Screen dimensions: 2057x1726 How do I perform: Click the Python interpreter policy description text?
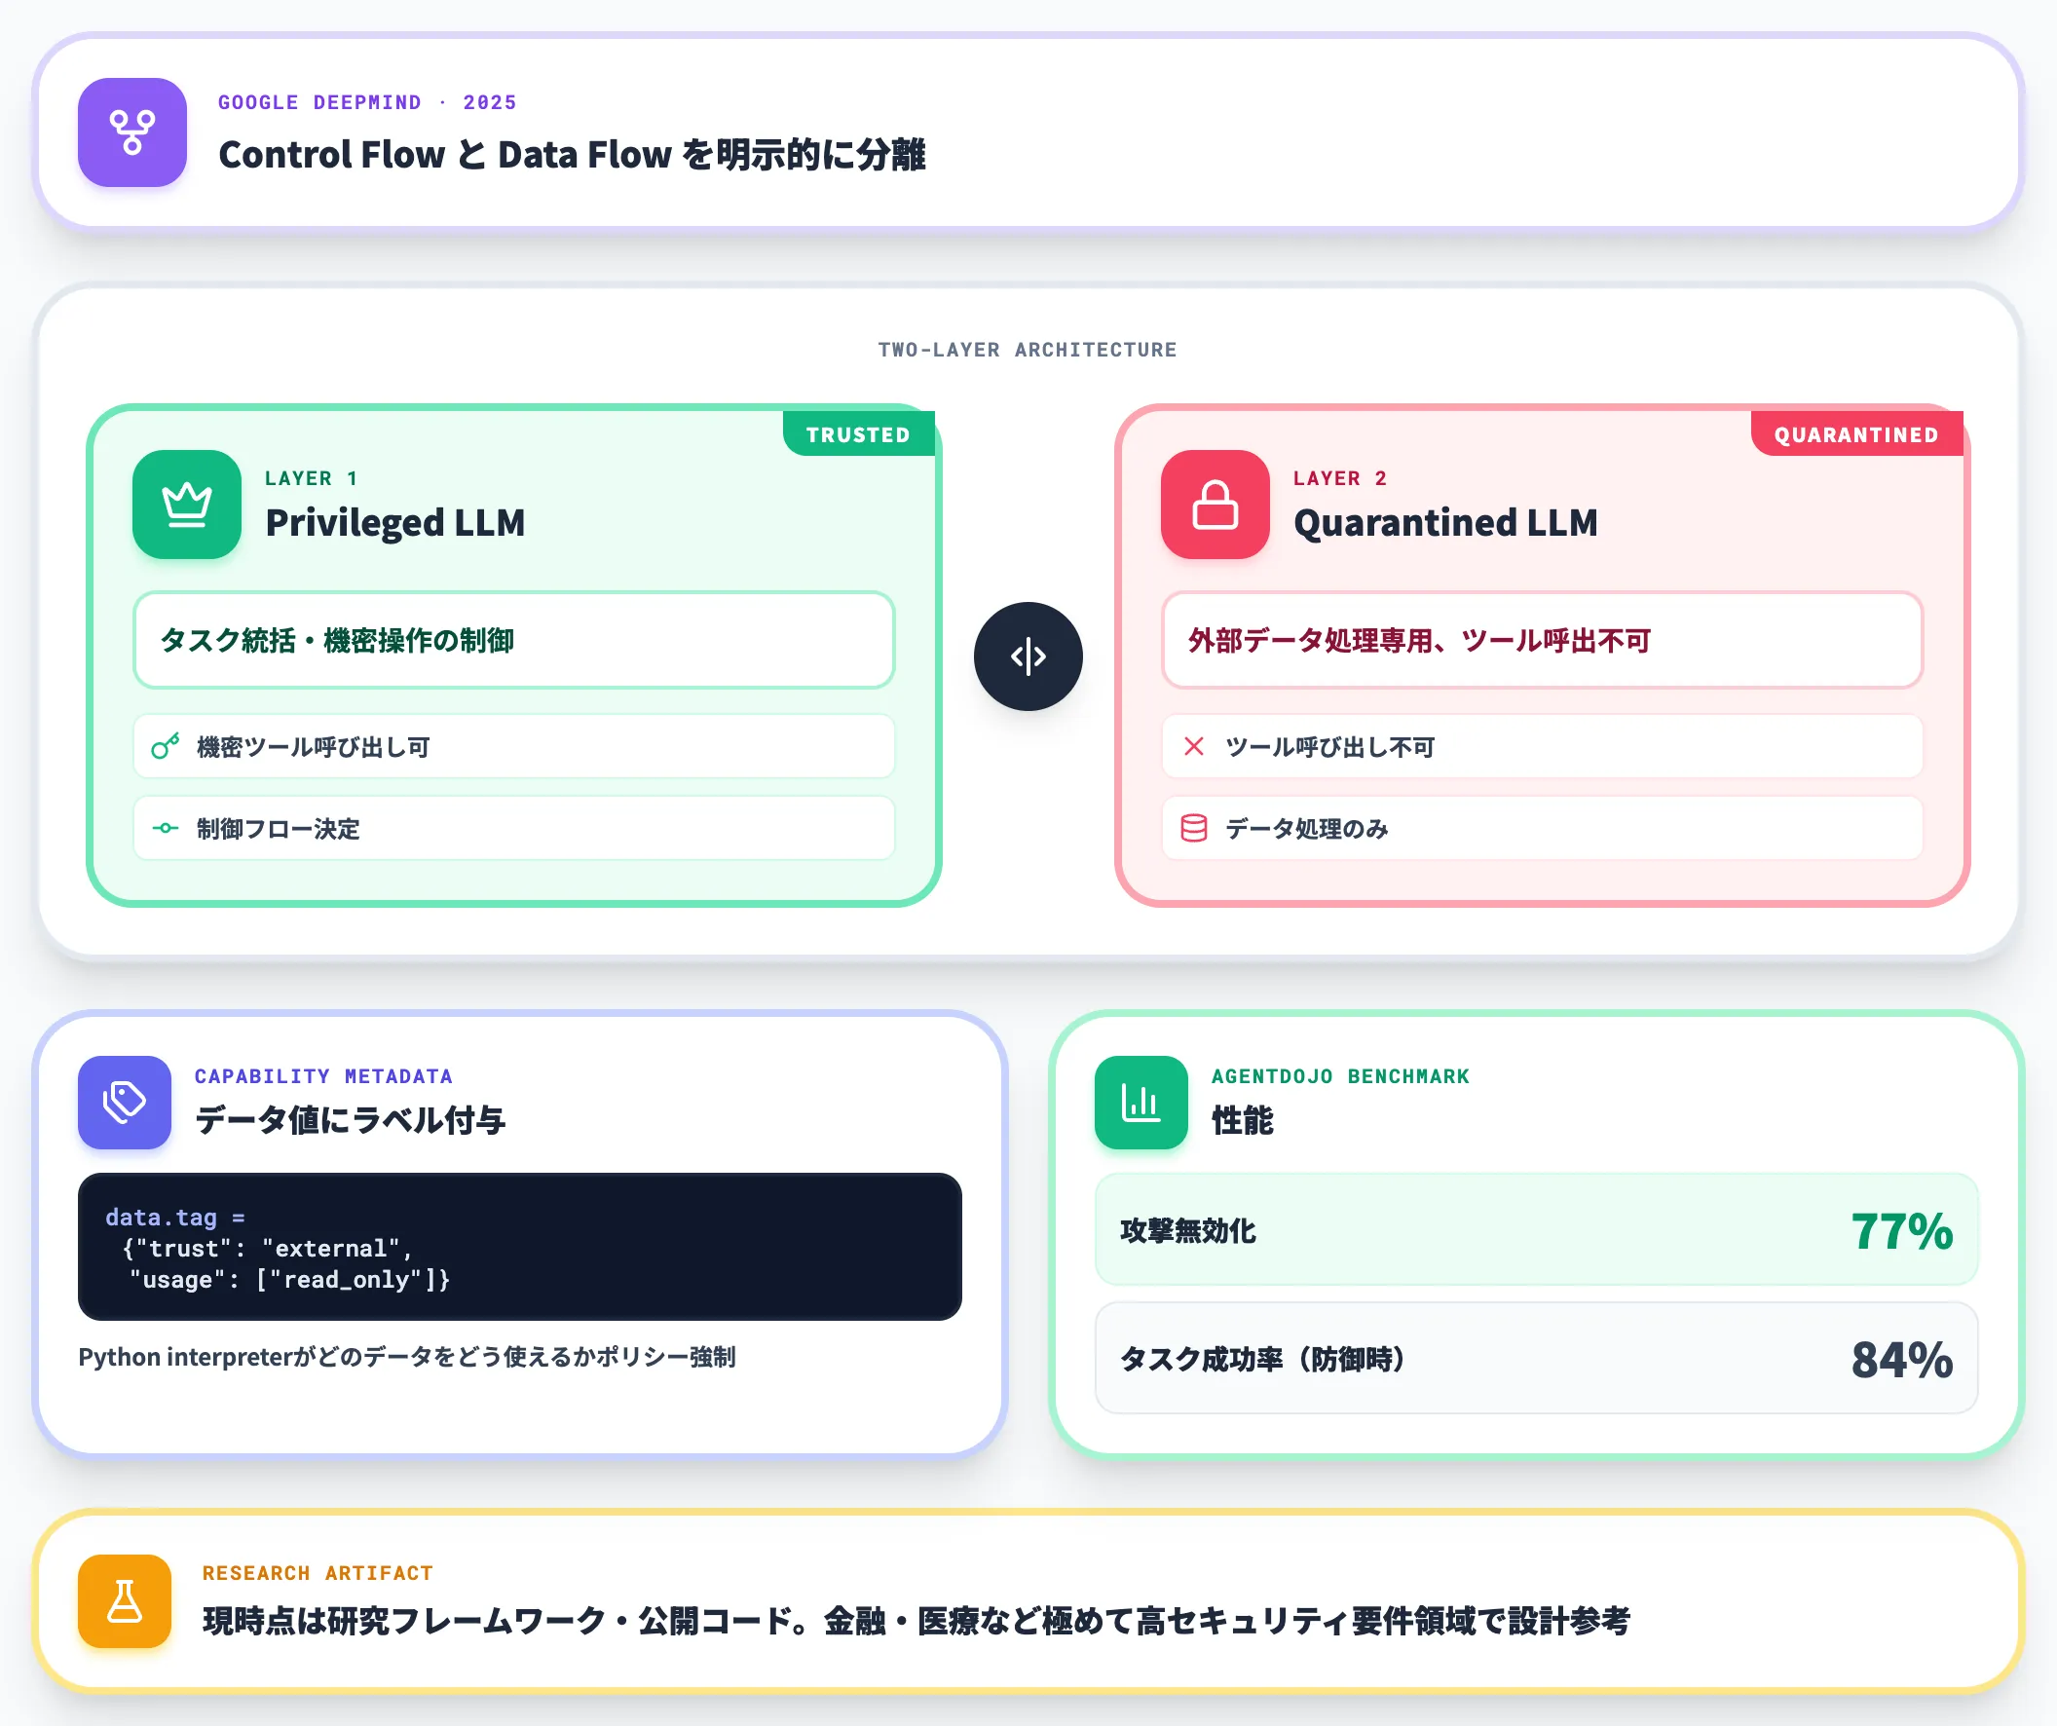tap(406, 1357)
